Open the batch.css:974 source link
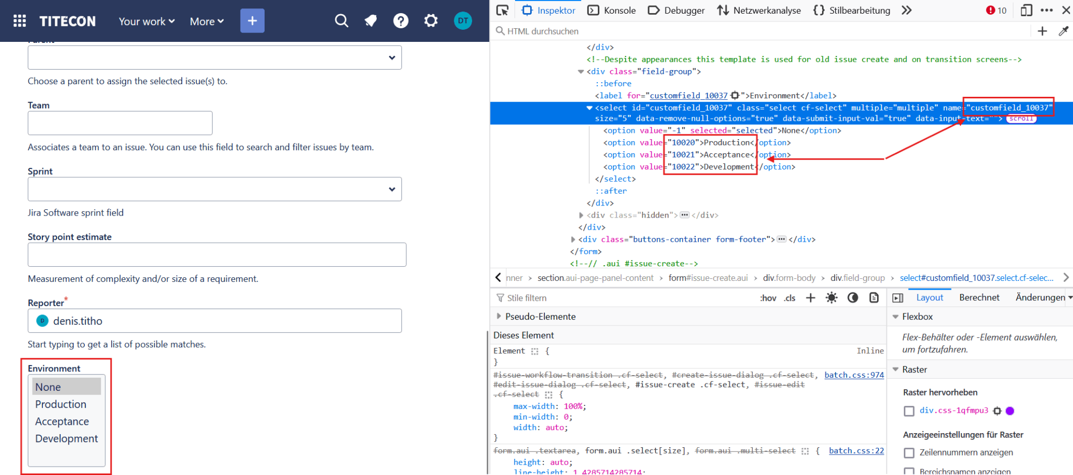The width and height of the screenshot is (1073, 475). pos(854,375)
